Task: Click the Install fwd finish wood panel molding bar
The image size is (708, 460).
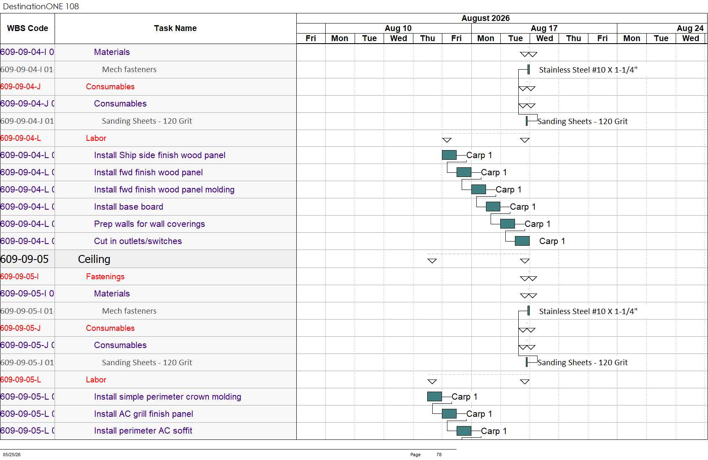Action: click(x=478, y=190)
